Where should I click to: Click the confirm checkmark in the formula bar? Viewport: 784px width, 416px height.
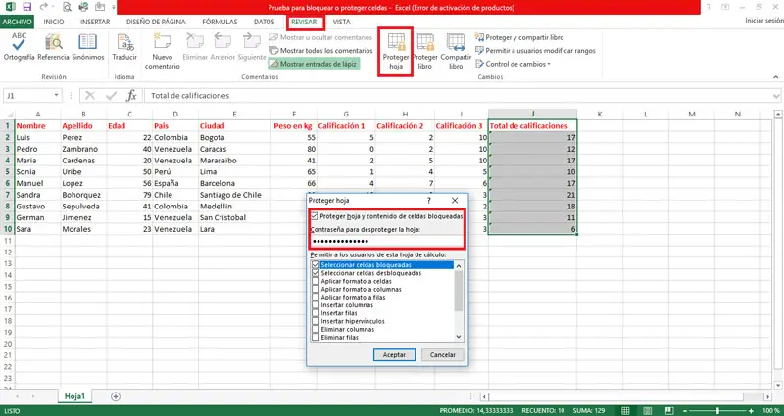(111, 95)
